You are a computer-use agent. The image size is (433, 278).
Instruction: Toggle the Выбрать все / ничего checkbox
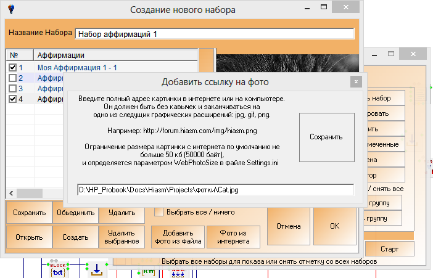pos(159,212)
